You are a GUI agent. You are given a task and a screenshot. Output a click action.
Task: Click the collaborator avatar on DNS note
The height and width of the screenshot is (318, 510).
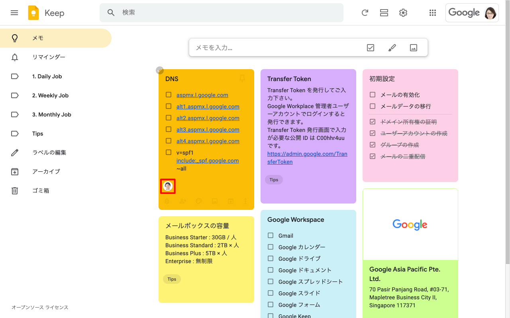click(168, 186)
